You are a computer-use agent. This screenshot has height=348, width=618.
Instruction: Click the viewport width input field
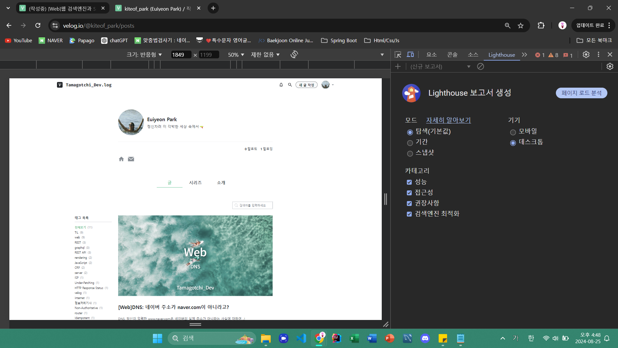pos(181,55)
